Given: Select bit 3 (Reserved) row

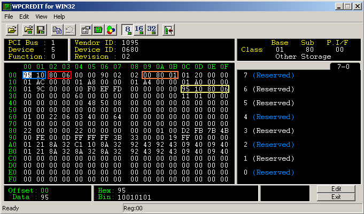Looking at the screenshot, I should tap(269, 131).
